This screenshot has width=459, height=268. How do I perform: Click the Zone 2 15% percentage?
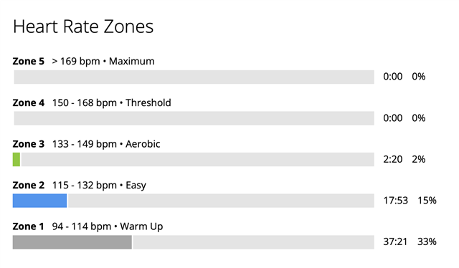427,201
